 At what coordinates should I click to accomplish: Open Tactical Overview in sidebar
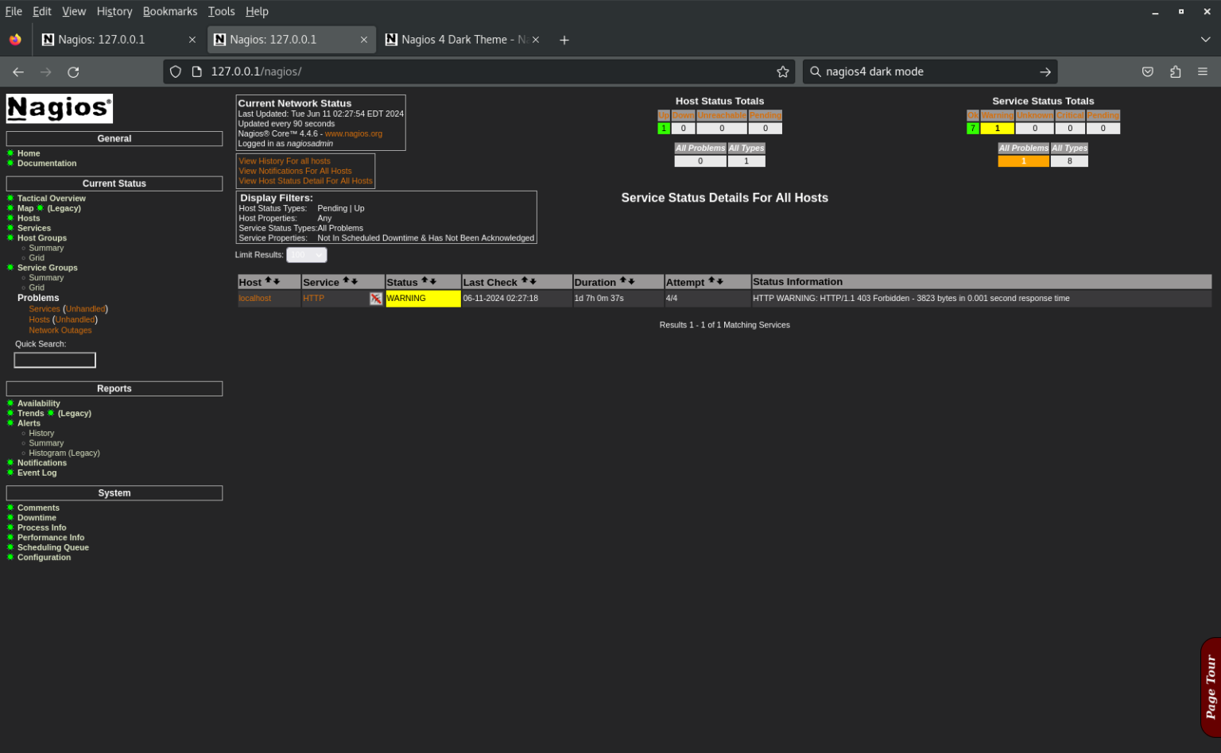click(x=52, y=199)
